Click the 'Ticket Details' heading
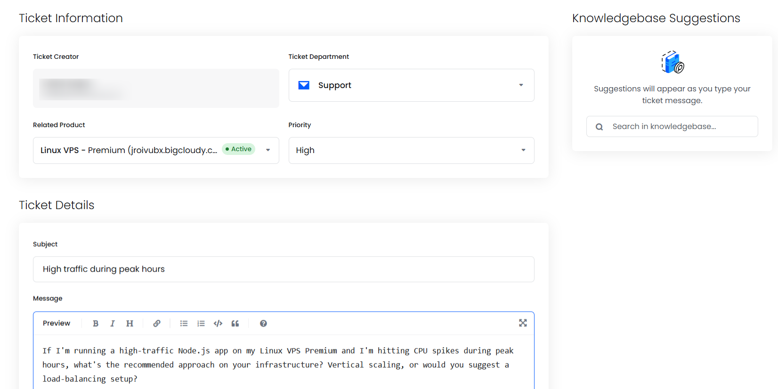This screenshot has height=389, width=778. [x=57, y=205]
